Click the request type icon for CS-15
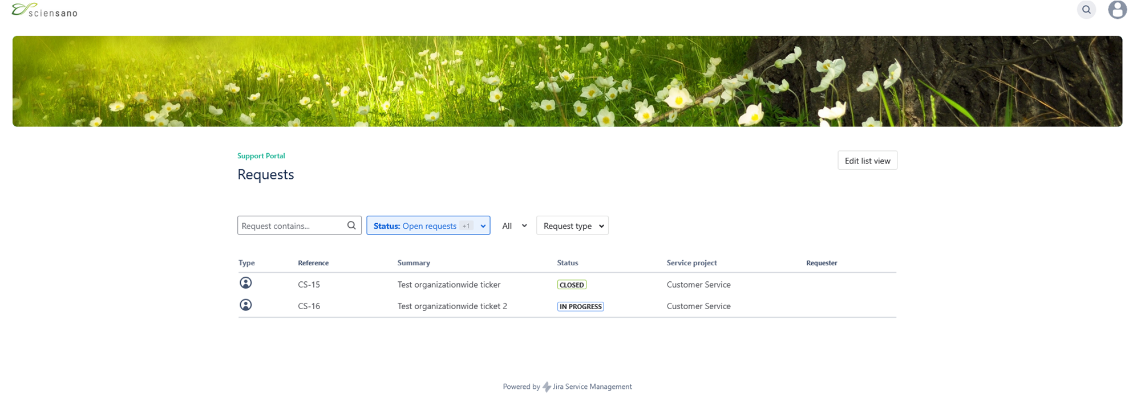 (245, 283)
